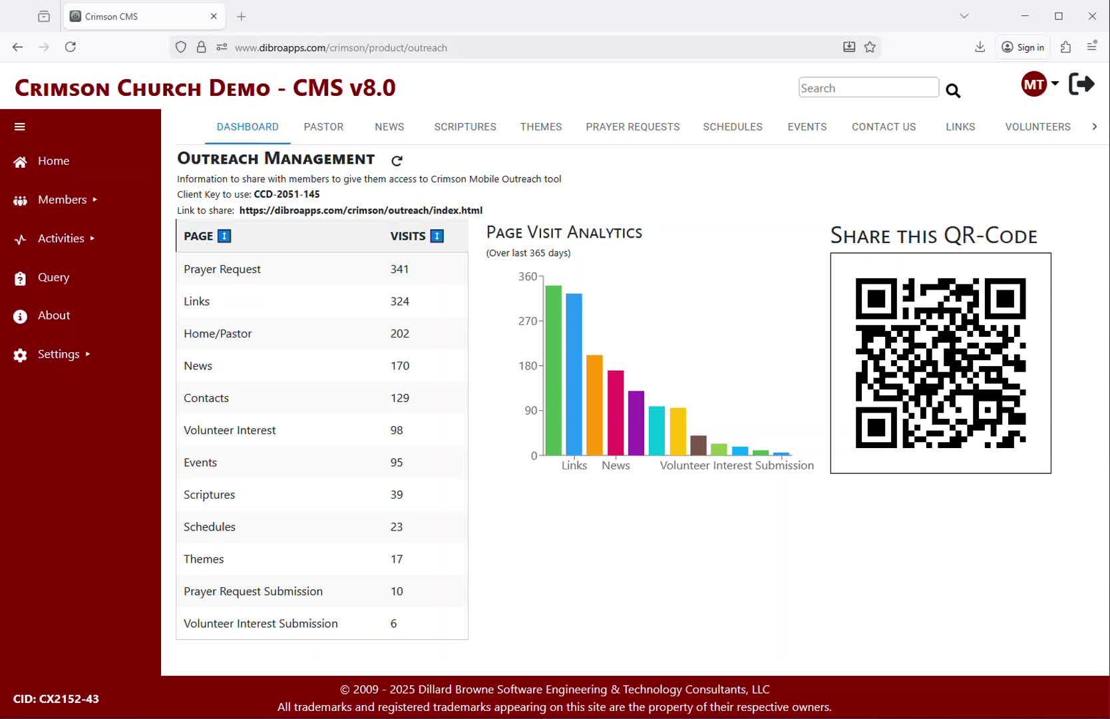This screenshot has height=719, width=1110.
Task: Sort table by Page column icon
Action: [225, 236]
